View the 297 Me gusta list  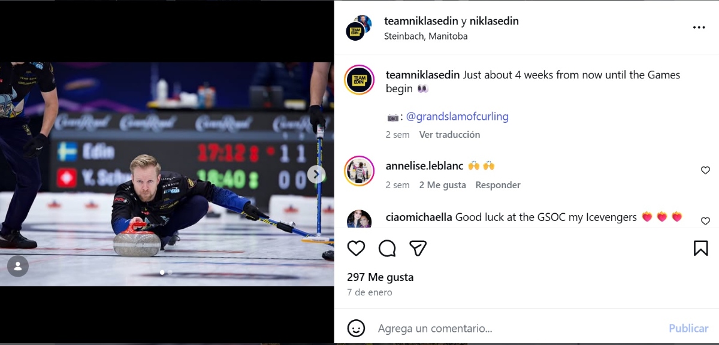point(380,277)
